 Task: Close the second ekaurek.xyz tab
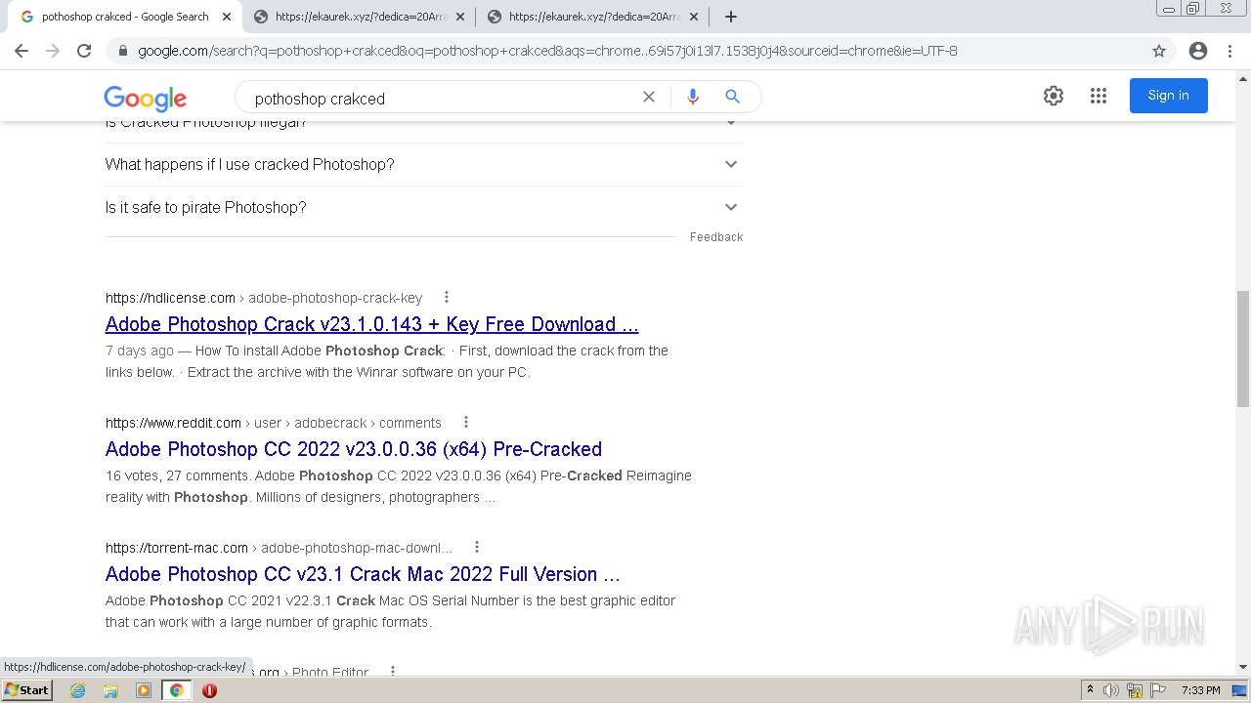tap(459, 17)
